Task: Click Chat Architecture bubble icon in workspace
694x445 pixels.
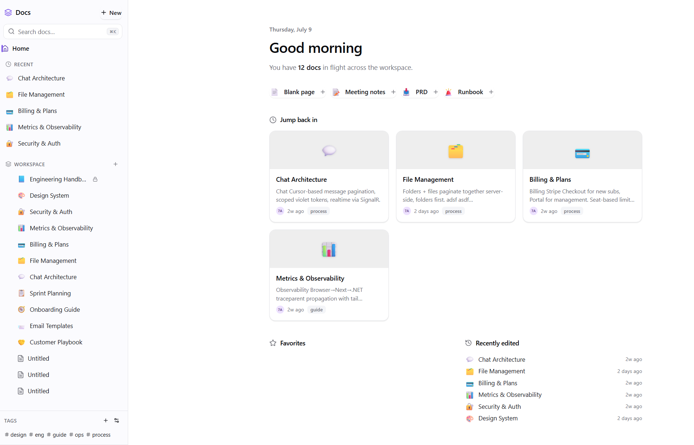Action: (22, 277)
